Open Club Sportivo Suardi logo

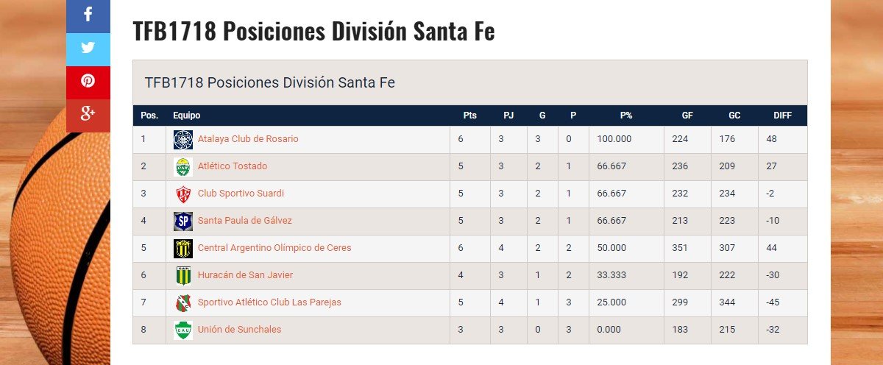182,194
